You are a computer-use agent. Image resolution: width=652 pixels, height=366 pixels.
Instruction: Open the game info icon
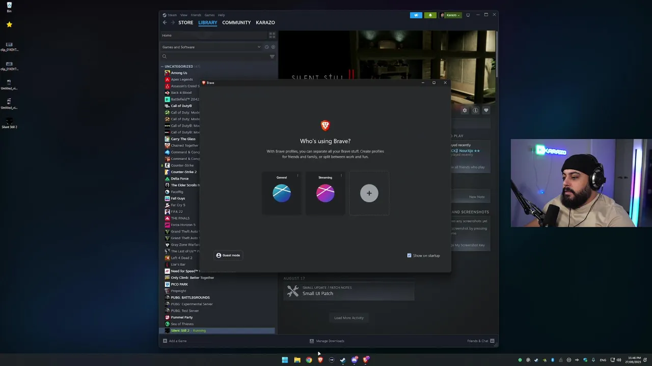(x=475, y=110)
